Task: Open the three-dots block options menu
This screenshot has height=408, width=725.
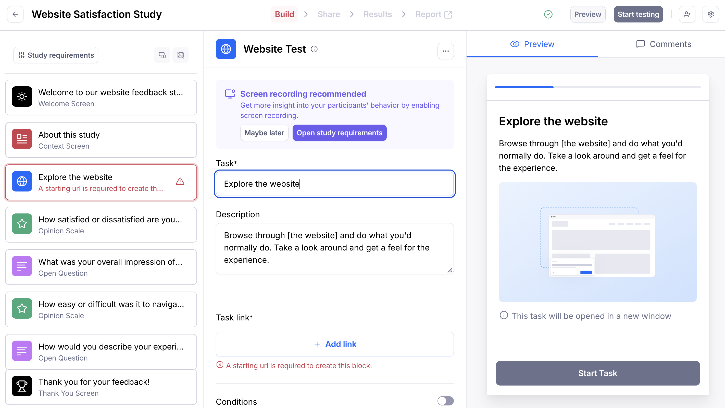Action: pos(445,51)
